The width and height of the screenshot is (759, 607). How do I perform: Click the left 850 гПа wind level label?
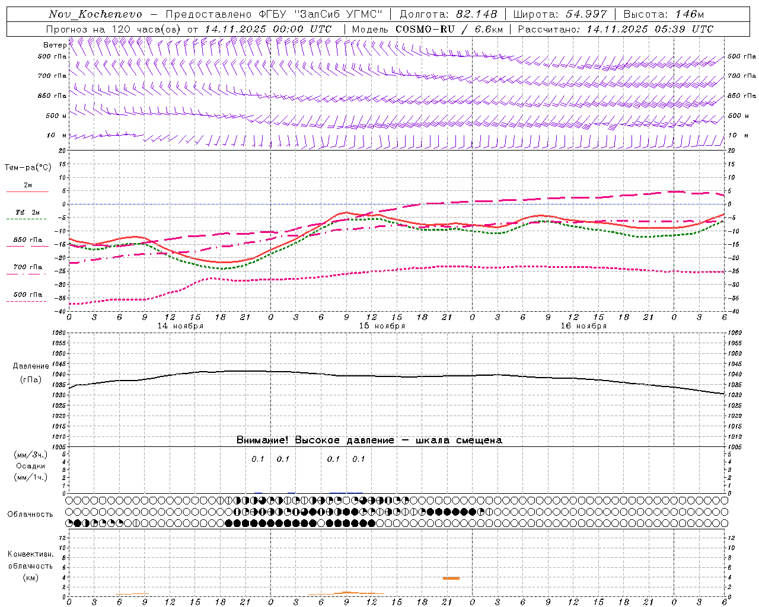[52, 95]
